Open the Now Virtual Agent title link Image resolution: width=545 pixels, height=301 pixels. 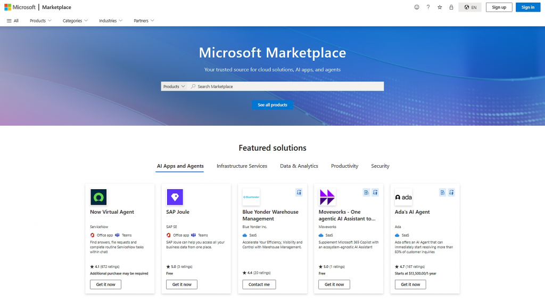(x=112, y=212)
